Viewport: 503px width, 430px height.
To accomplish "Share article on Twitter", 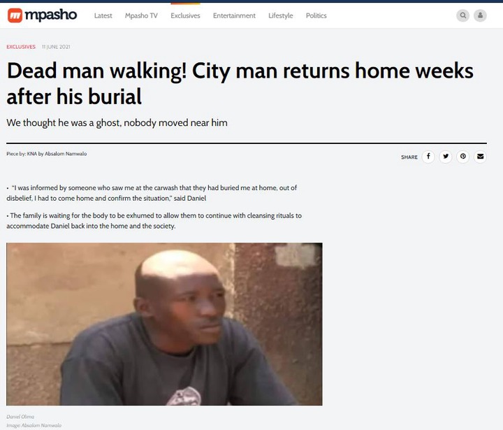I will pos(446,157).
